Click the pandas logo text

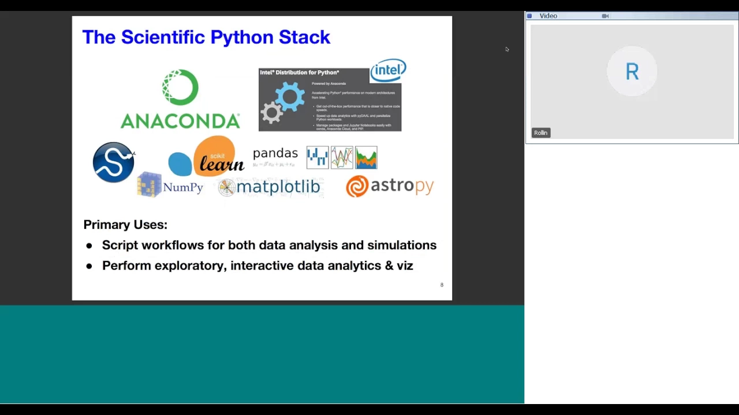[x=275, y=153]
